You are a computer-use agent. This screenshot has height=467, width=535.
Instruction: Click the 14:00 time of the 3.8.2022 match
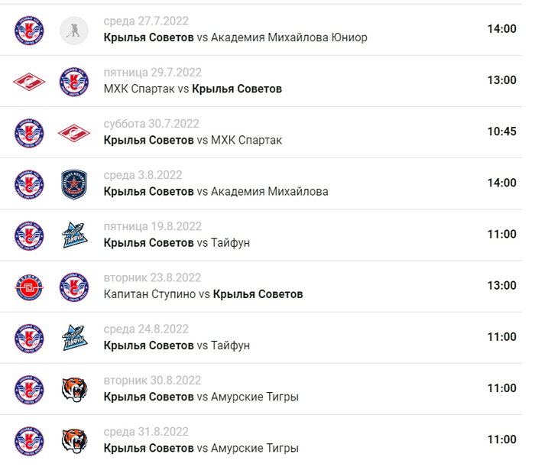pos(501,183)
